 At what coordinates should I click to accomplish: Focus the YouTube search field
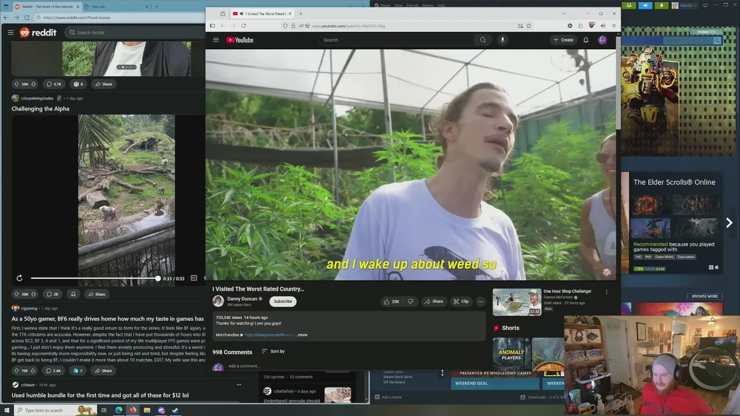coord(397,40)
